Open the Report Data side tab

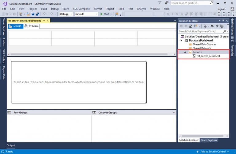click(x=4, y=73)
